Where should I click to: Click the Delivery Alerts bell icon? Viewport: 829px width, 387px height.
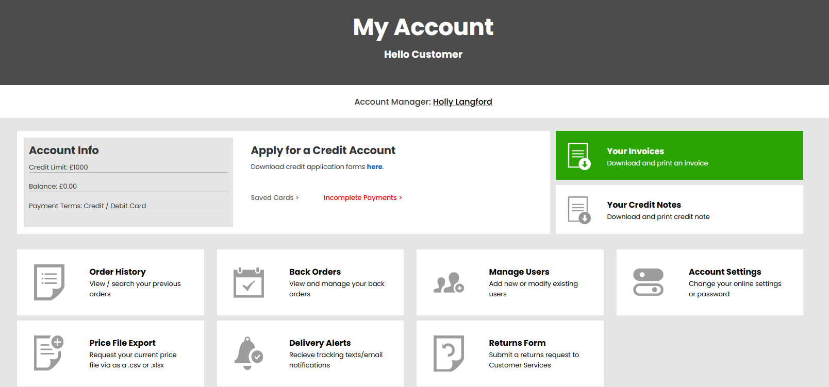[x=248, y=353]
